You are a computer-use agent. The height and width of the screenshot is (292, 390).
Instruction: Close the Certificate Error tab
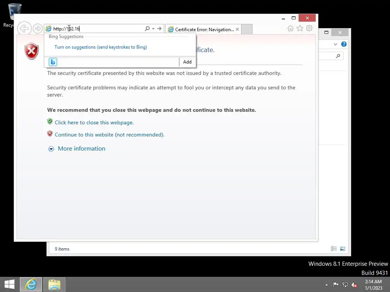tap(237, 29)
